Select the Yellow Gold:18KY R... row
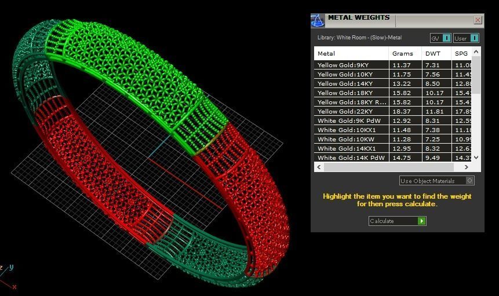 pyautogui.click(x=393, y=102)
